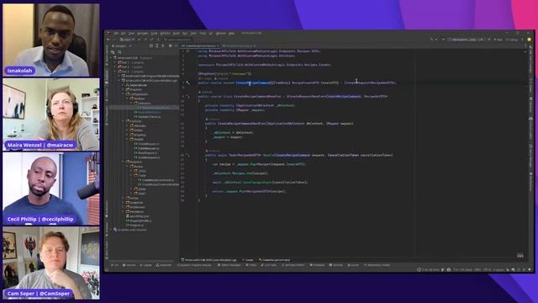The height and width of the screenshot is (303, 538).
Task: Open MappingProfile.cs in explorer
Action: click(x=139, y=221)
